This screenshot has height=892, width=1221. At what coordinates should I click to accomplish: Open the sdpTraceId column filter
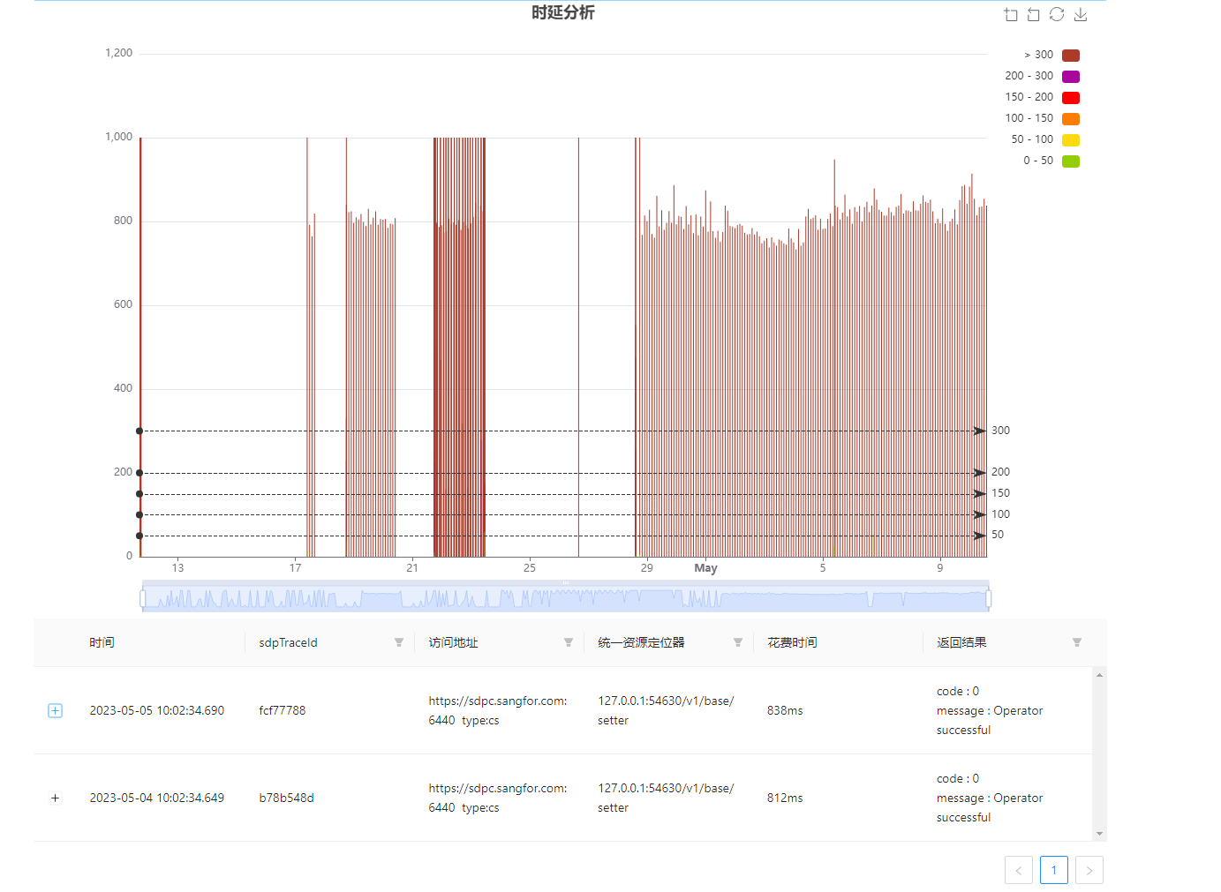click(399, 642)
